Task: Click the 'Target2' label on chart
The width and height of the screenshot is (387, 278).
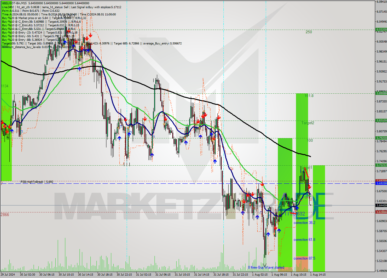Action: pyautogui.click(x=308, y=123)
